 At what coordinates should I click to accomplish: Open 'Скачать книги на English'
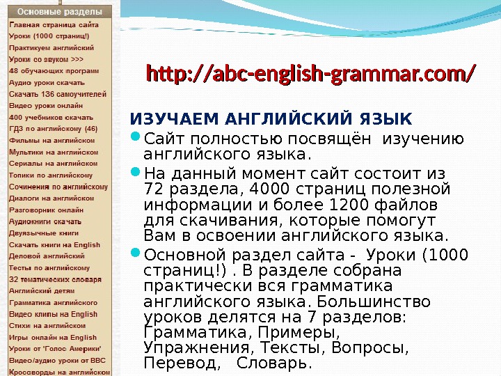[55, 245]
